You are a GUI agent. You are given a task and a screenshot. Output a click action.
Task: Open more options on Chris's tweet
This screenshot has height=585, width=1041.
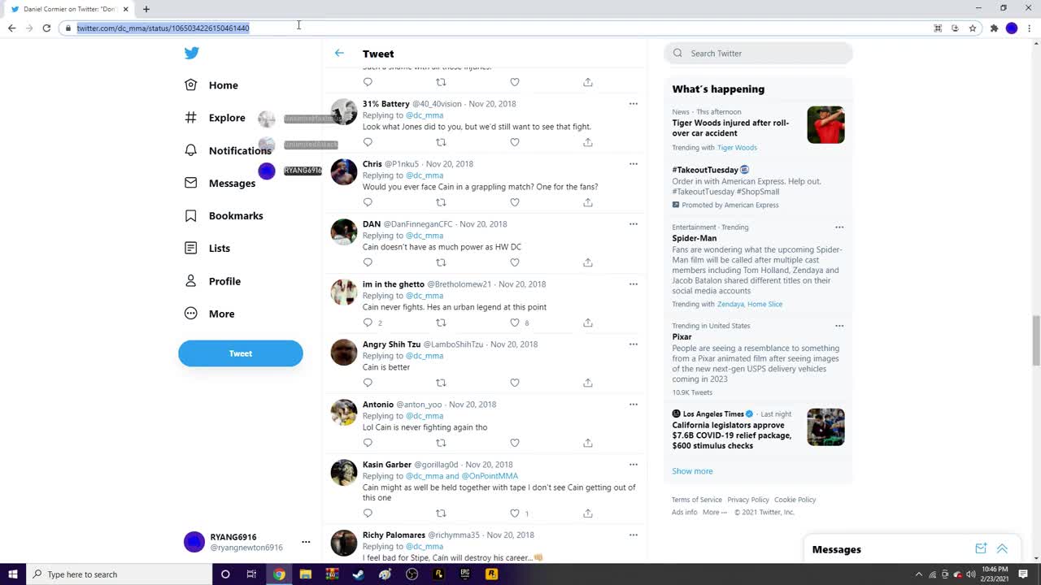click(633, 164)
